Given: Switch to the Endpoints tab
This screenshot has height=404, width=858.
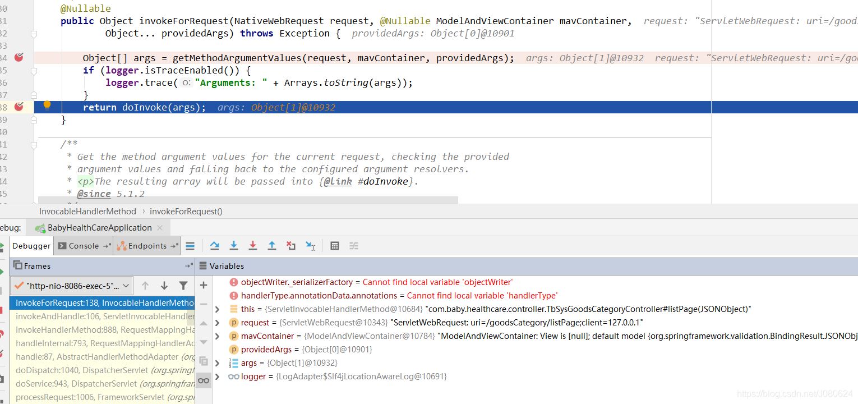Looking at the screenshot, I should click(147, 246).
